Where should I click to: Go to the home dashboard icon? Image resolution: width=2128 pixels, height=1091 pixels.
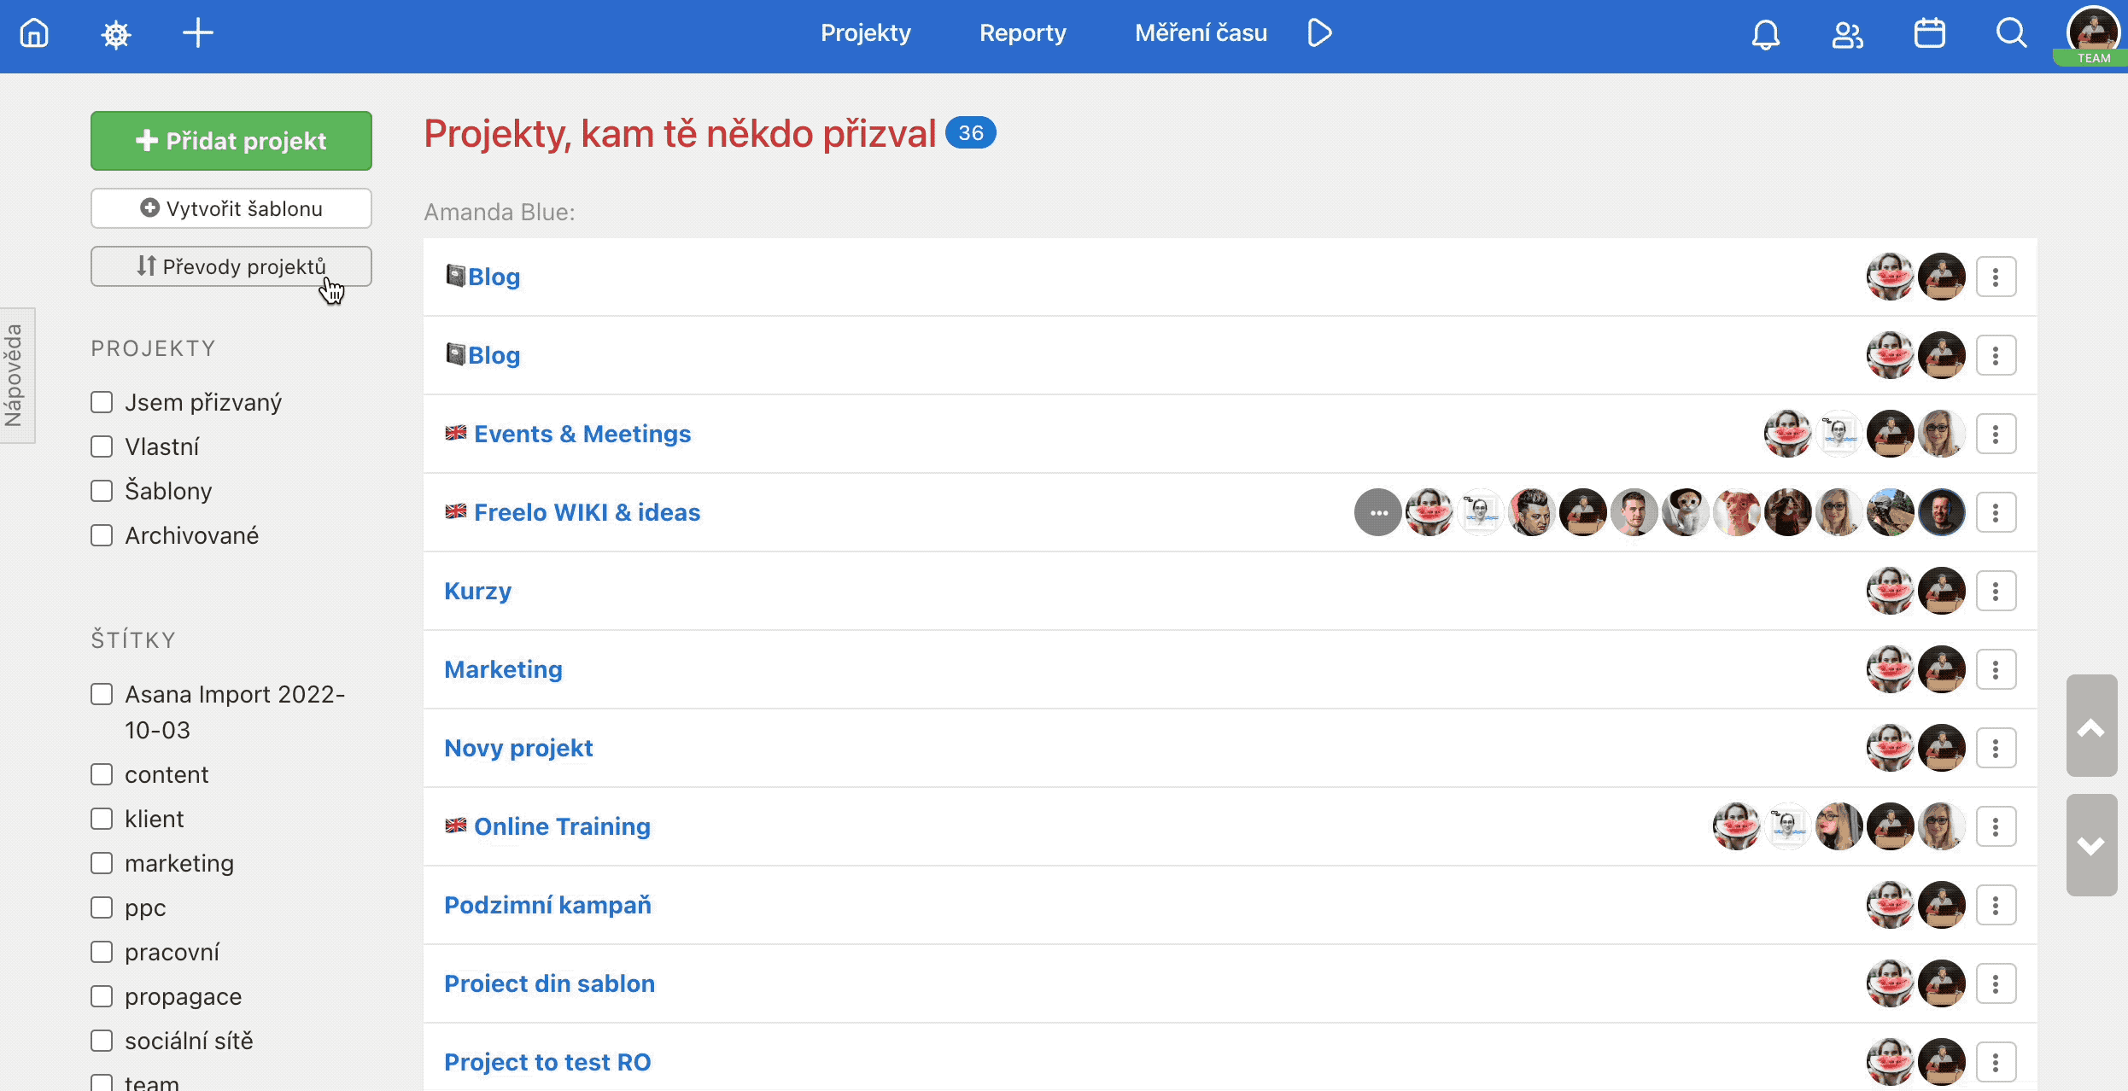pyautogui.click(x=34, y=33)
